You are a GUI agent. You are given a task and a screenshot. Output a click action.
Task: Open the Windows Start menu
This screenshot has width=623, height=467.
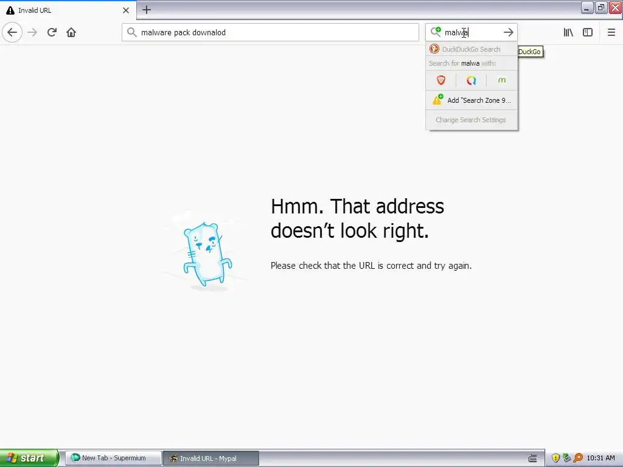click(29, 458)
